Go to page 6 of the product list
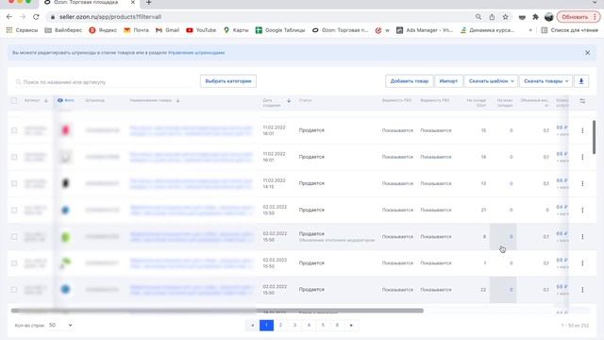Screen dimensions: 604x340 tap(337, 325)
